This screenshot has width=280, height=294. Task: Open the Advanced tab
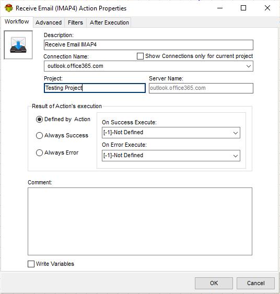point(49,22)
